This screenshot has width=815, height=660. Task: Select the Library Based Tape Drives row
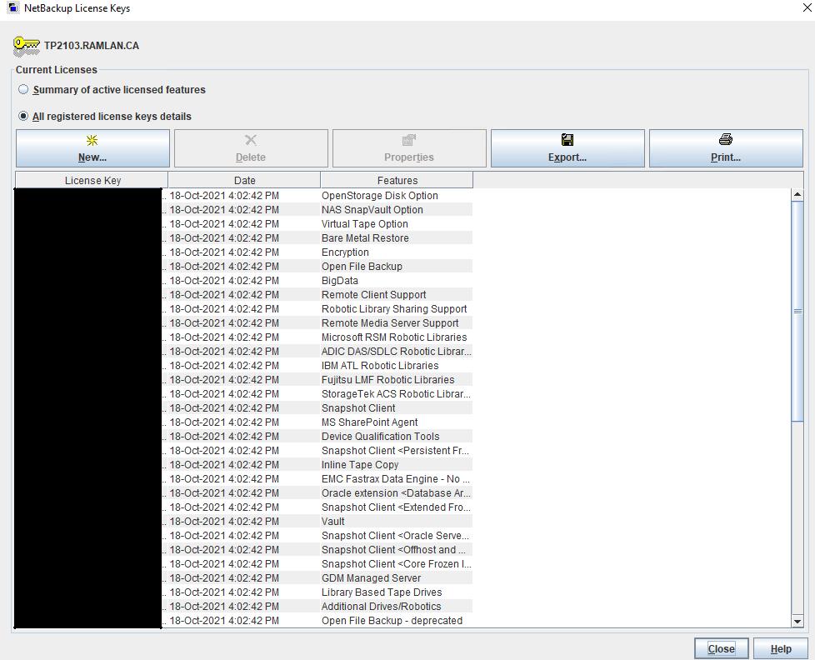tap(244, 592)
